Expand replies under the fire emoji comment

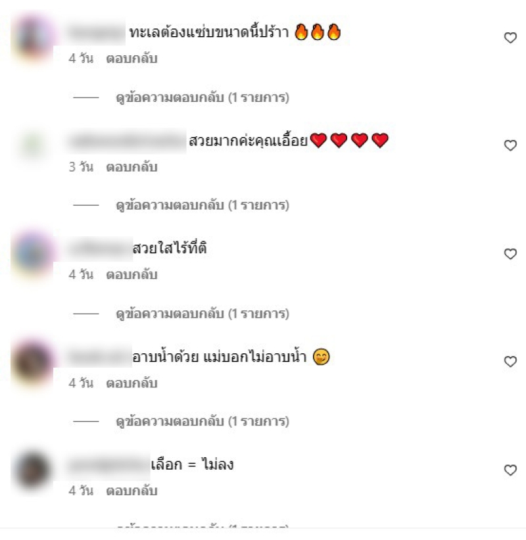[203, 98]
